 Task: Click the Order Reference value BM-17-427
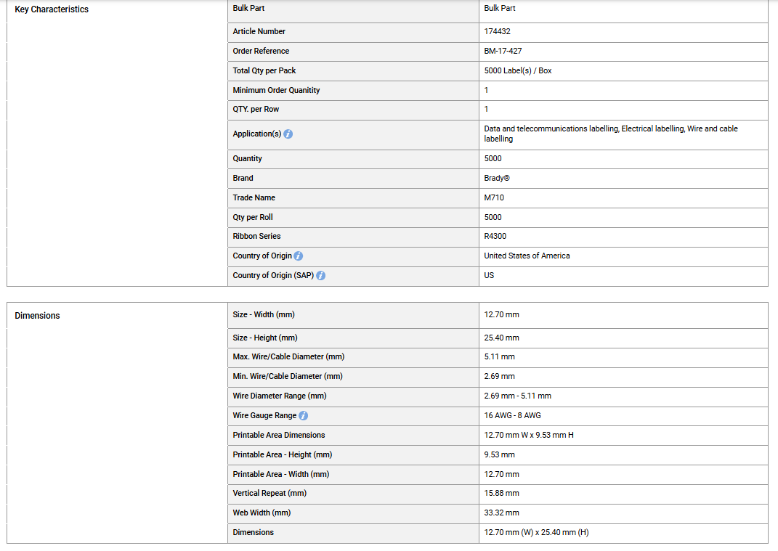point(503,51)
